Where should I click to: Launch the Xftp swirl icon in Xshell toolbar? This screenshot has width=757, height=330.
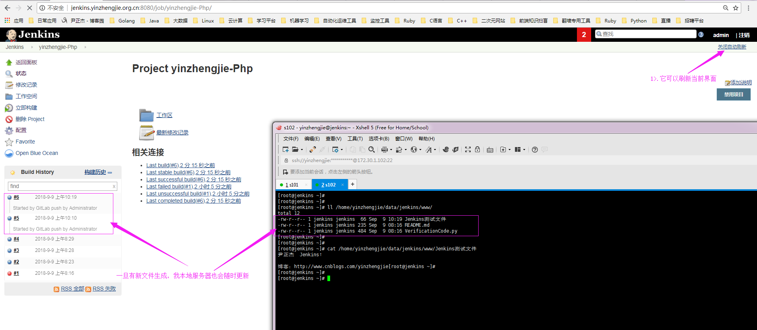coord(446,149)
